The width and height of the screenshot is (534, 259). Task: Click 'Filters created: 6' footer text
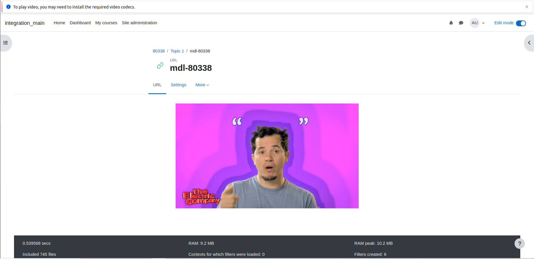click(x=370, y=254)
